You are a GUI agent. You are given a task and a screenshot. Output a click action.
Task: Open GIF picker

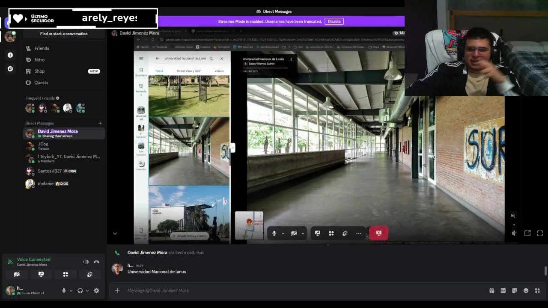(503, 290)
